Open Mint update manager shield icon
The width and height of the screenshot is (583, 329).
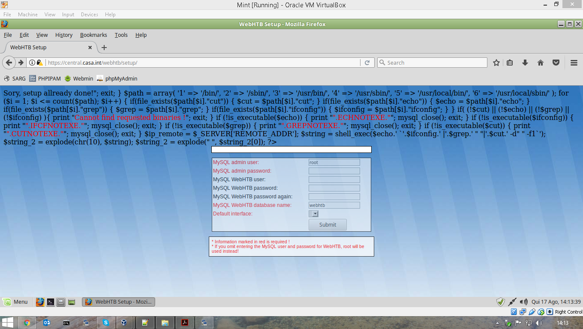click(x=501, y=302)
